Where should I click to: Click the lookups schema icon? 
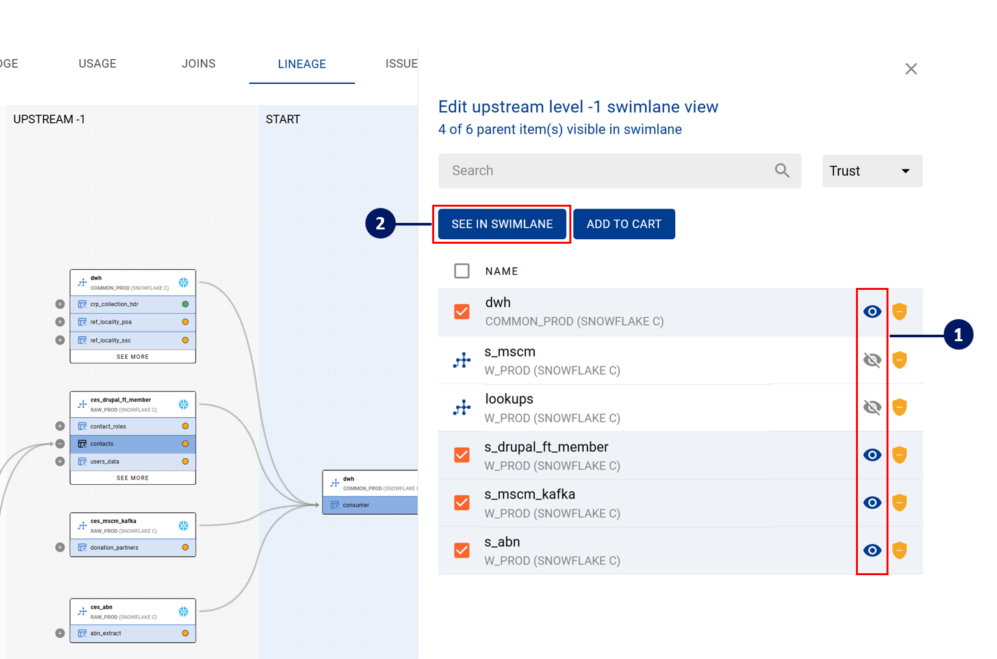[x=462, y=408]
